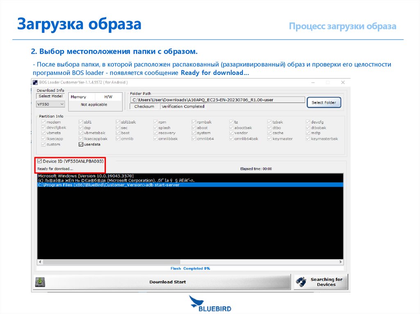Click the console horizontal scrollbar thumb

(112, 262)
